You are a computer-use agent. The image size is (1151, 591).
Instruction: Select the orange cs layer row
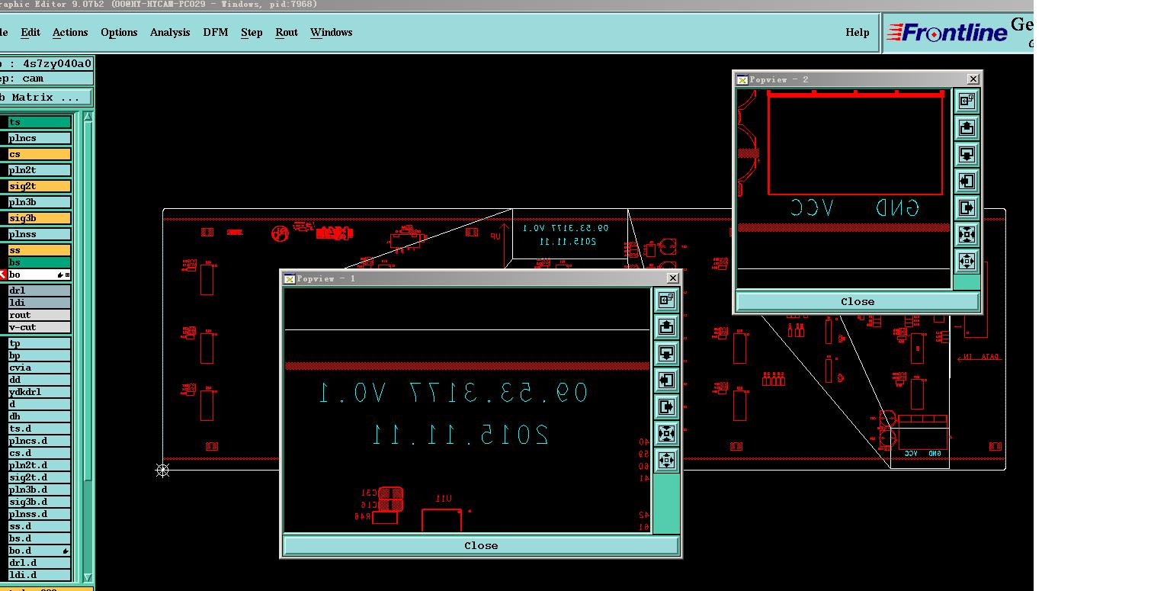click(39, 154)
